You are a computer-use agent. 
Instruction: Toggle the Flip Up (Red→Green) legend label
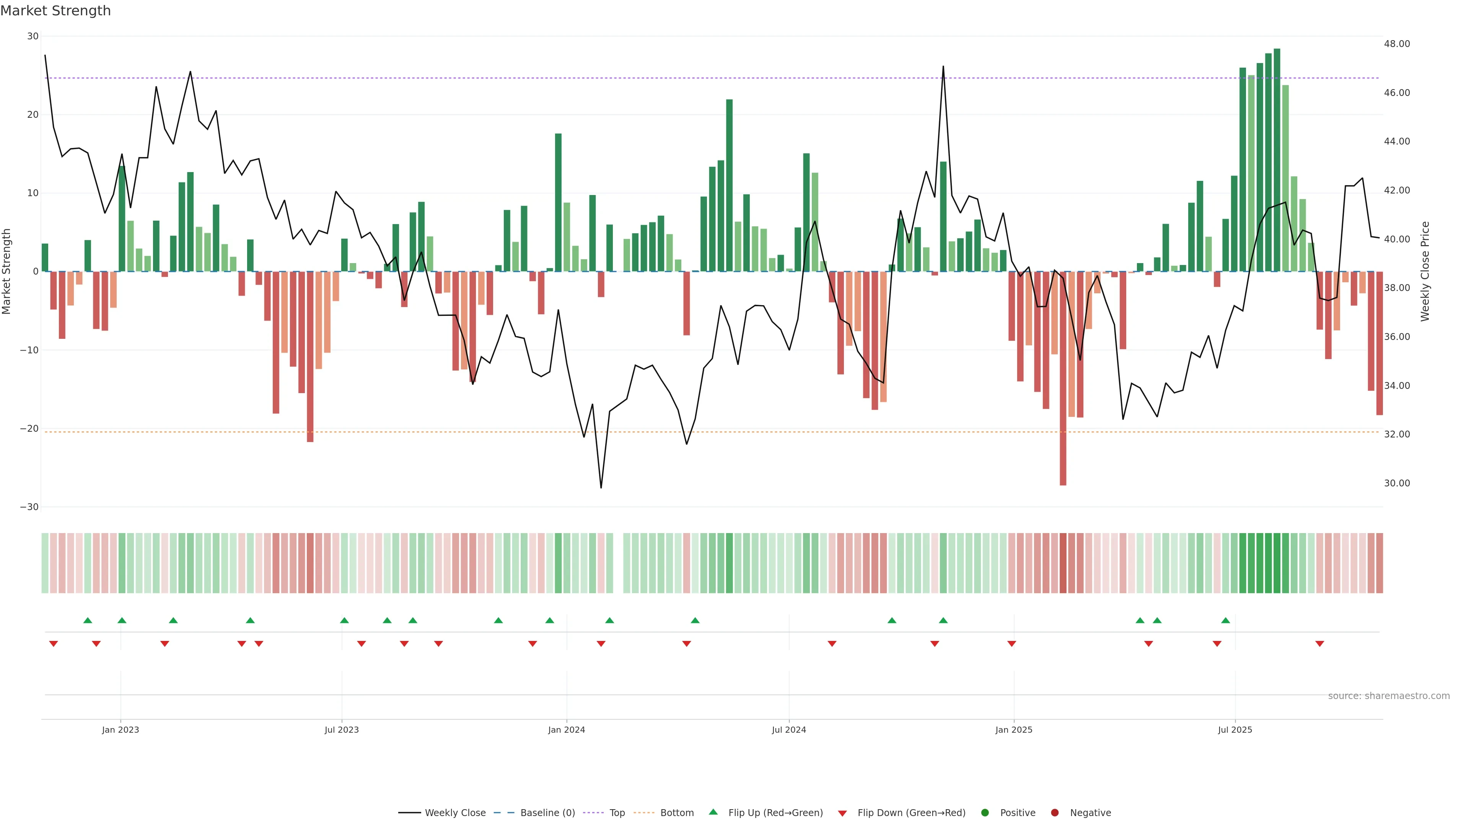[775, 813]
